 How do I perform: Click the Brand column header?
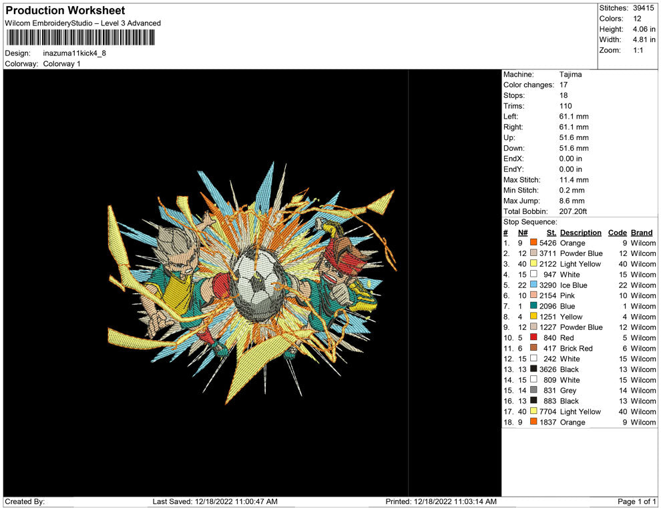coord(642,233)
